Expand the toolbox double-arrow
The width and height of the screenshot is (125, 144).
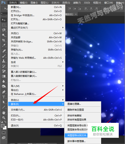[1, 13]
